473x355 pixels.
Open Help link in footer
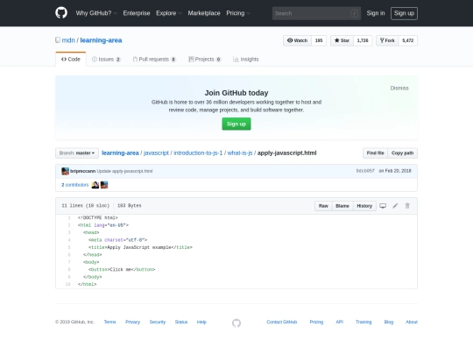[201, 322]
